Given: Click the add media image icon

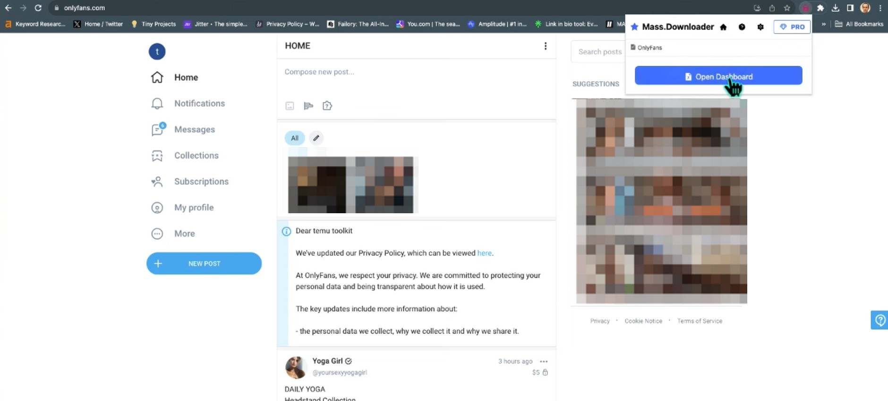Looking at the screenshot, I should click(290, 106).
